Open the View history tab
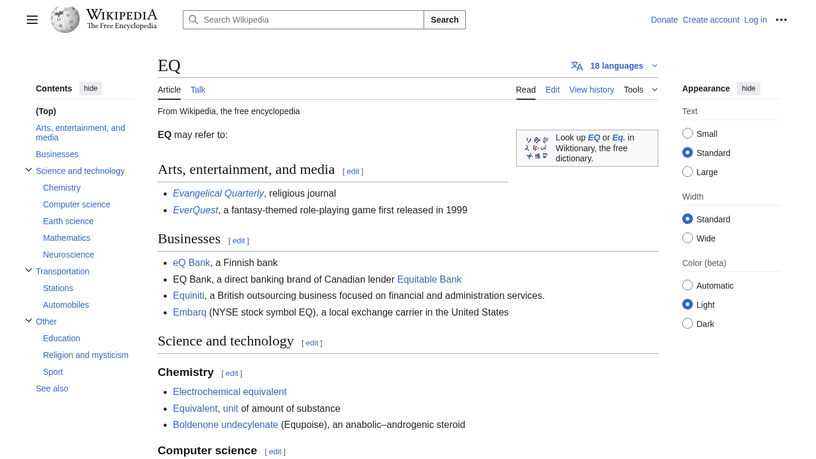 [x=591, y=90]
